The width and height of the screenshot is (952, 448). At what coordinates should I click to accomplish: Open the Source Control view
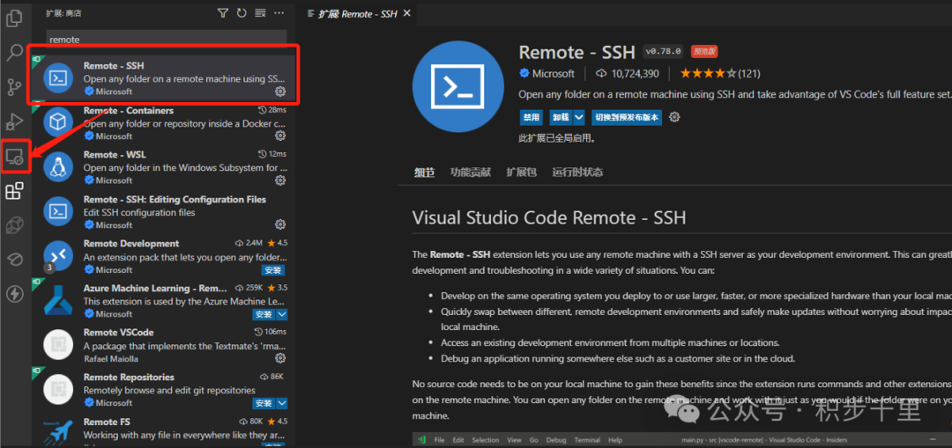pyautogui.click(x=14, y=87)
